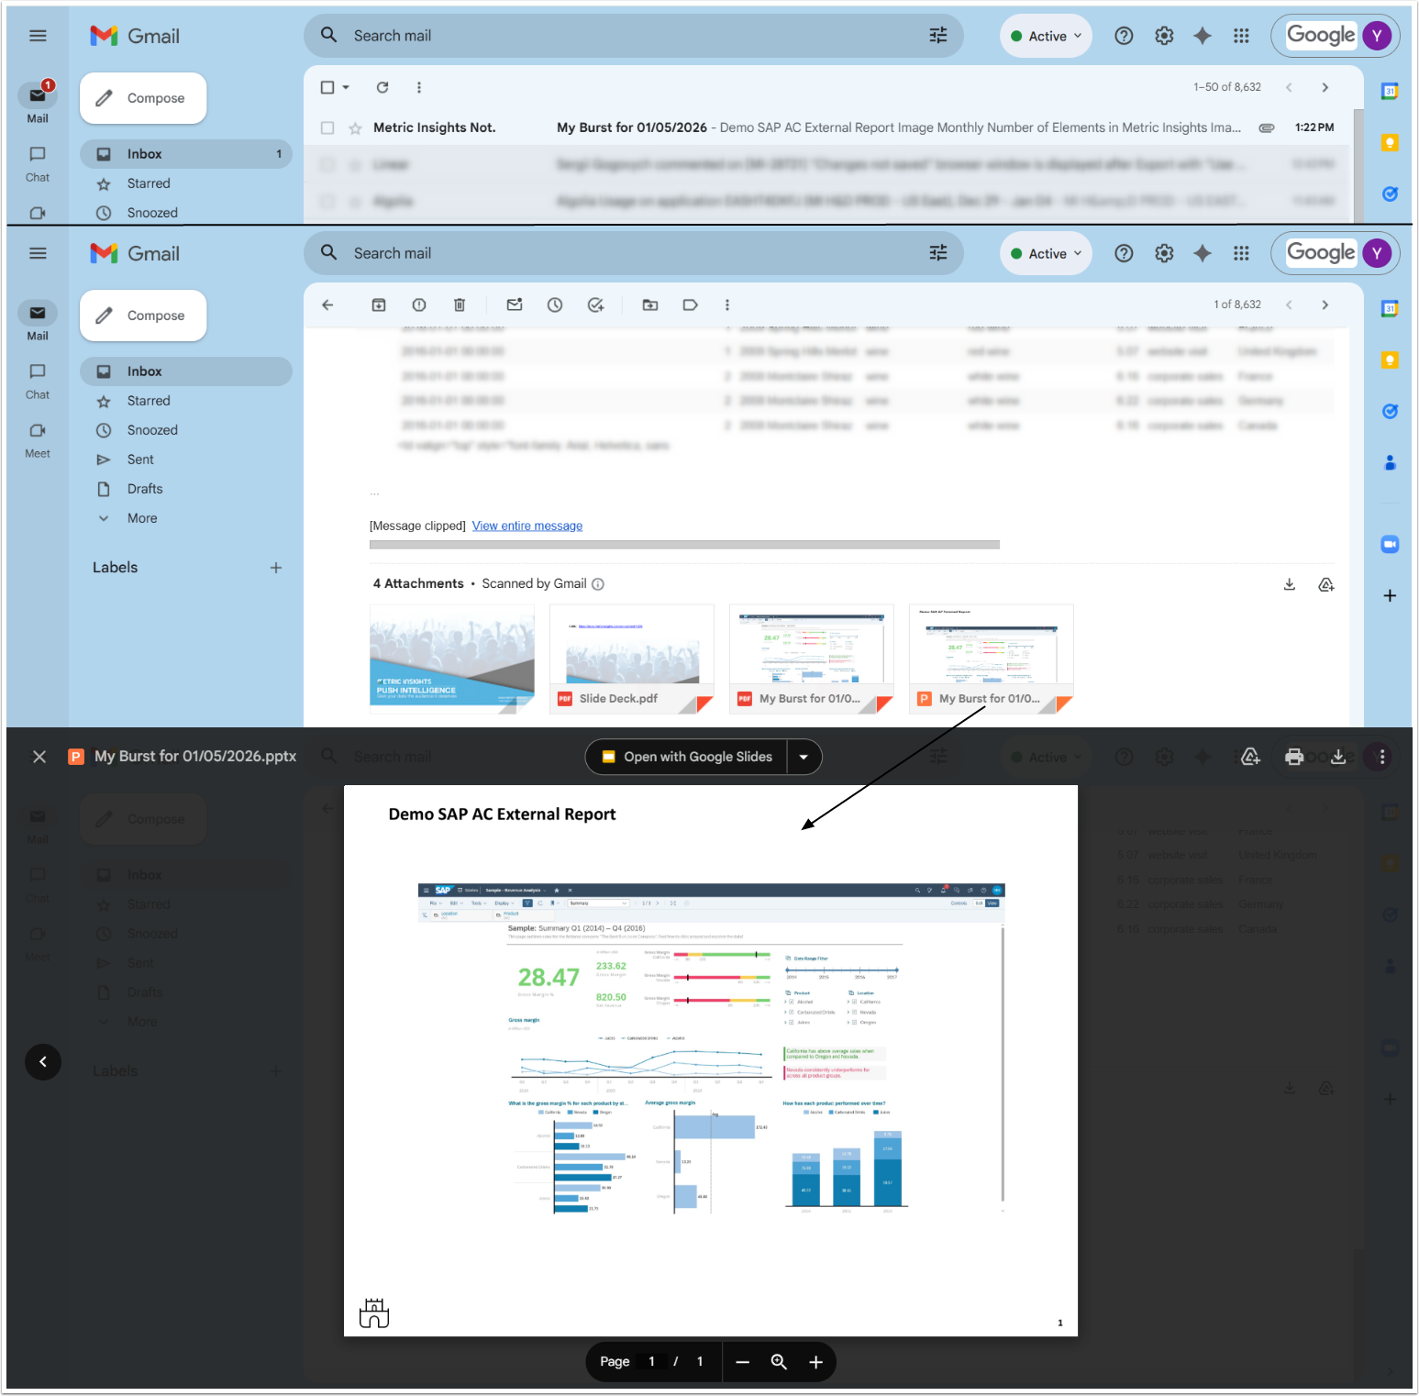1419x1396 pixels.
Task: Switch to Meet in message-view left rail
Action: click(38, 439)
